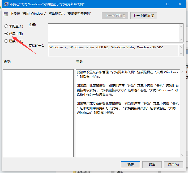
Task: Maximize the policy dialog window
Action: point(168,4)
